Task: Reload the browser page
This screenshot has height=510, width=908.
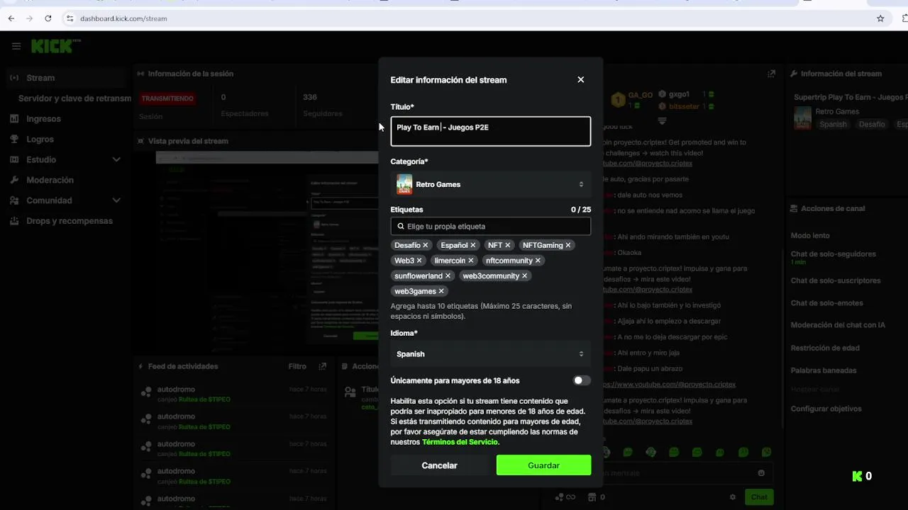Action: [x=48, y=18]
